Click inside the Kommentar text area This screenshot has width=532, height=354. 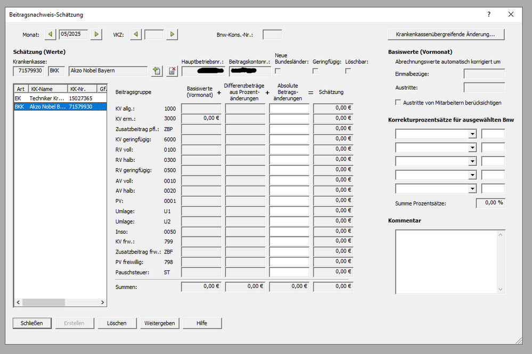444,261
